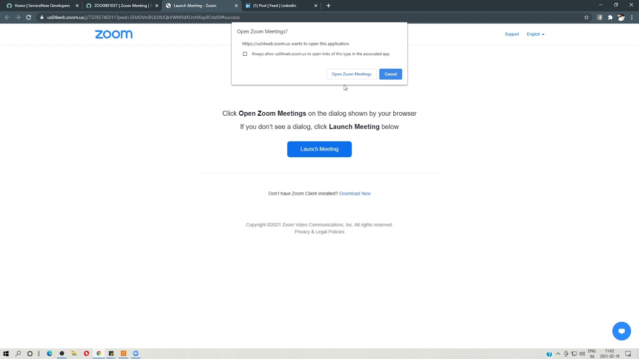Open the volume control in the system tray
Viewport: 639px width, 359px height.
click(x=582, y=354)
